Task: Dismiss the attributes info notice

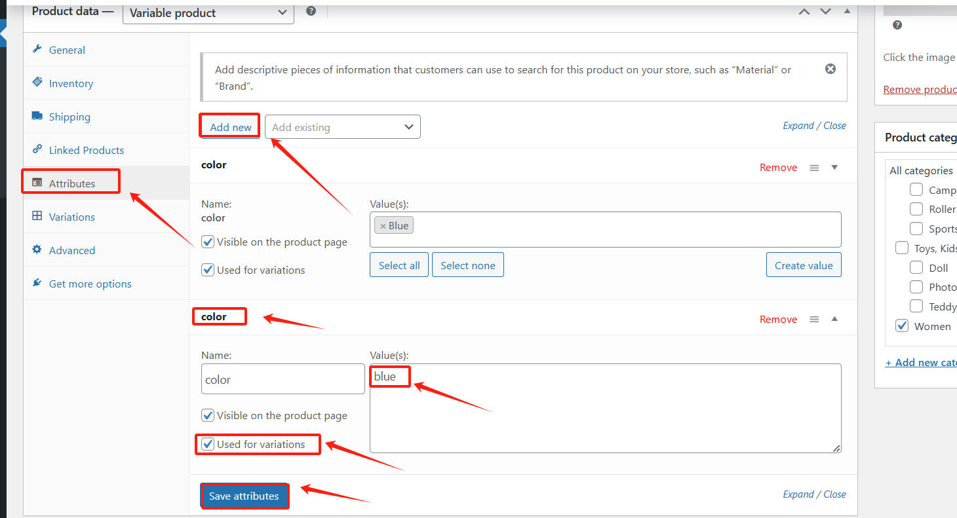Action: pyautogui.click(x=830, y=69)
